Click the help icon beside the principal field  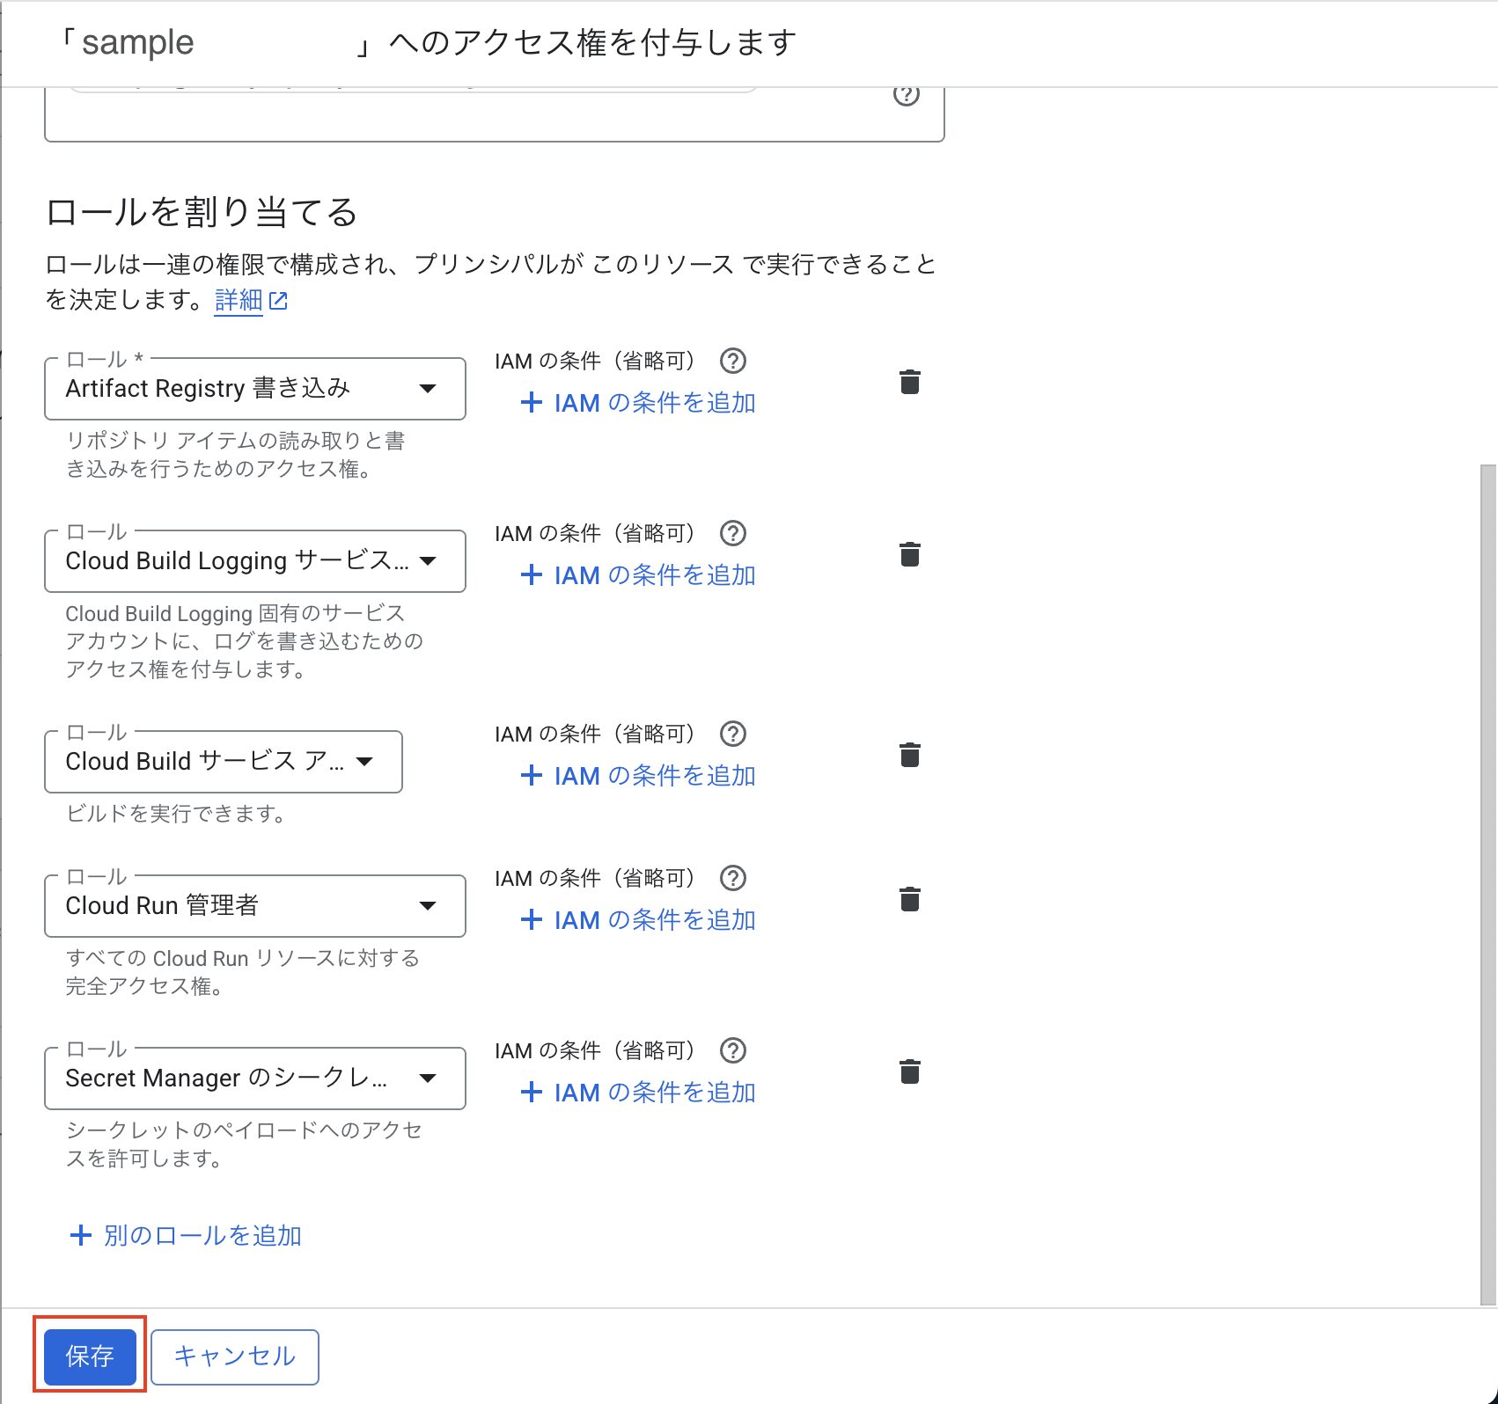point(906,95)
